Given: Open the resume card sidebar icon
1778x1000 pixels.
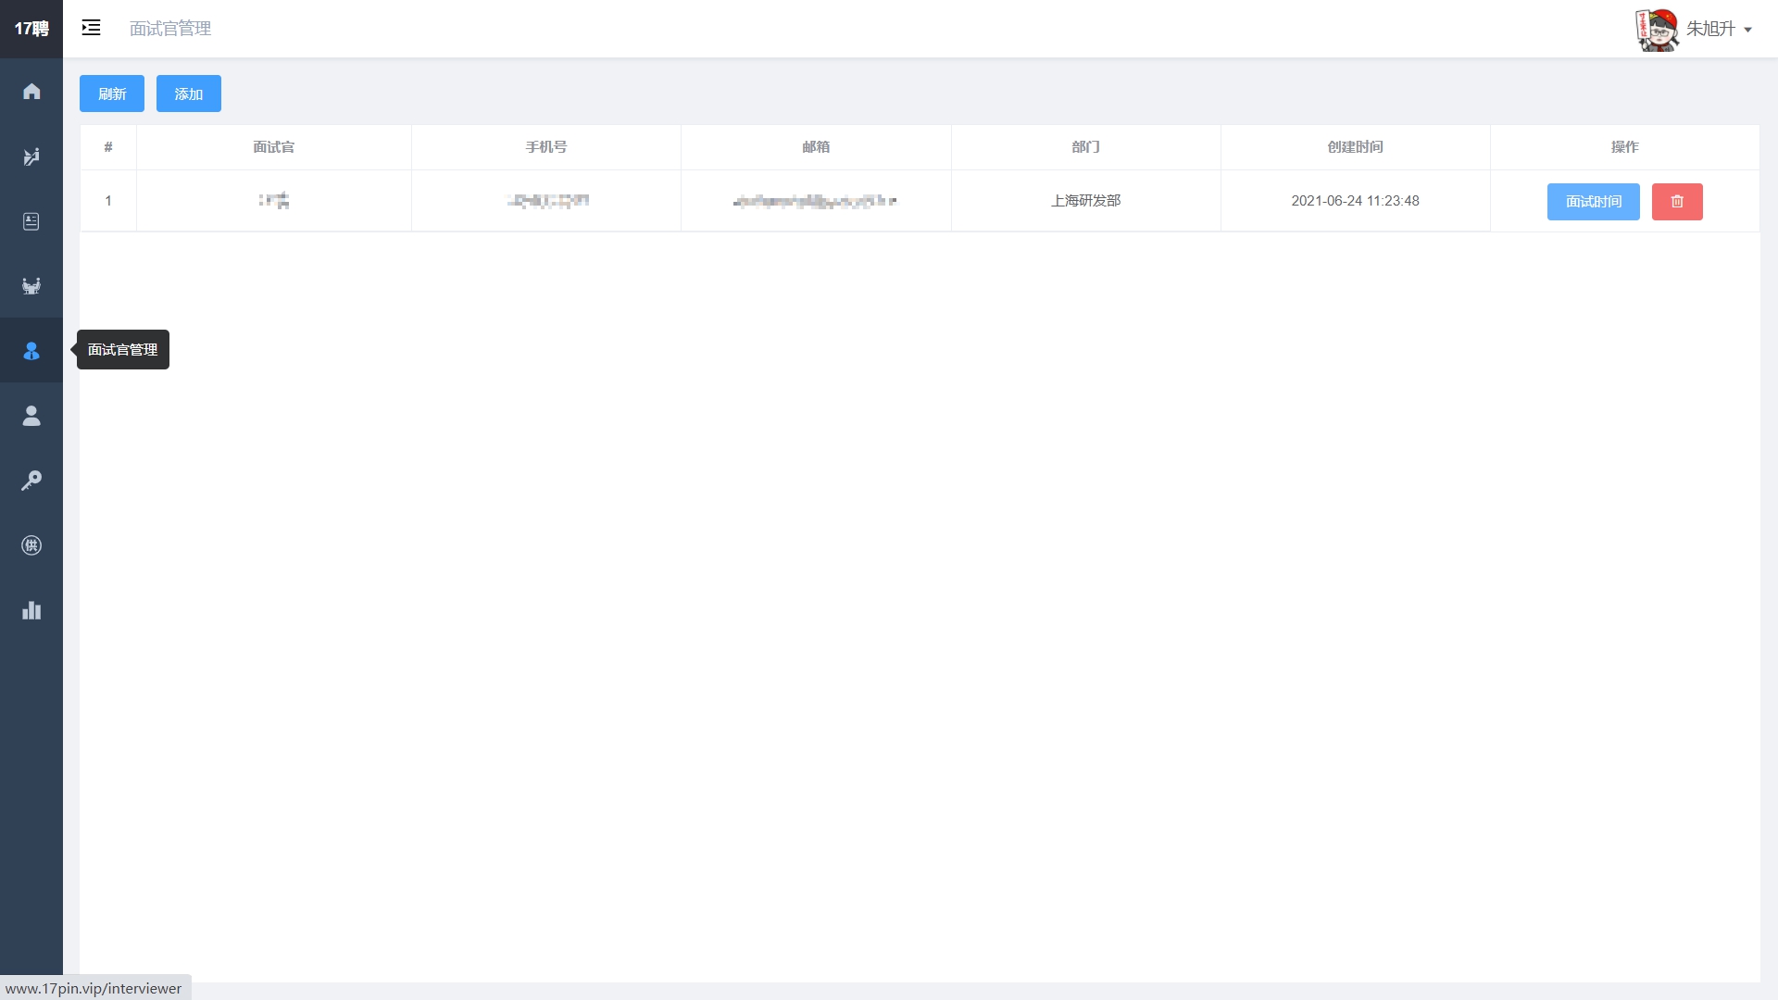Looking at the screenshot, I should point(31,220).
